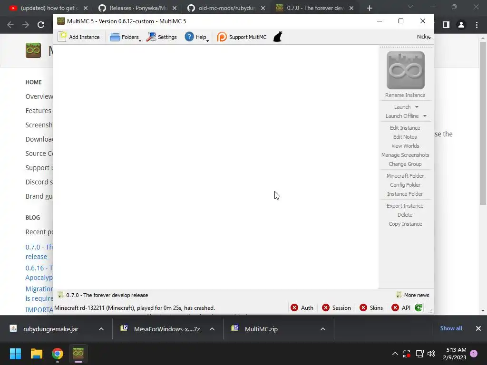Click the Auth status red X icon
Viewport: 487px width, 365px height.
pos(294,307)
